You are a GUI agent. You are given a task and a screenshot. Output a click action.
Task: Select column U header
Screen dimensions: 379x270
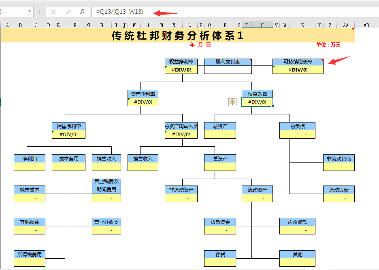[x=262, y=25]
